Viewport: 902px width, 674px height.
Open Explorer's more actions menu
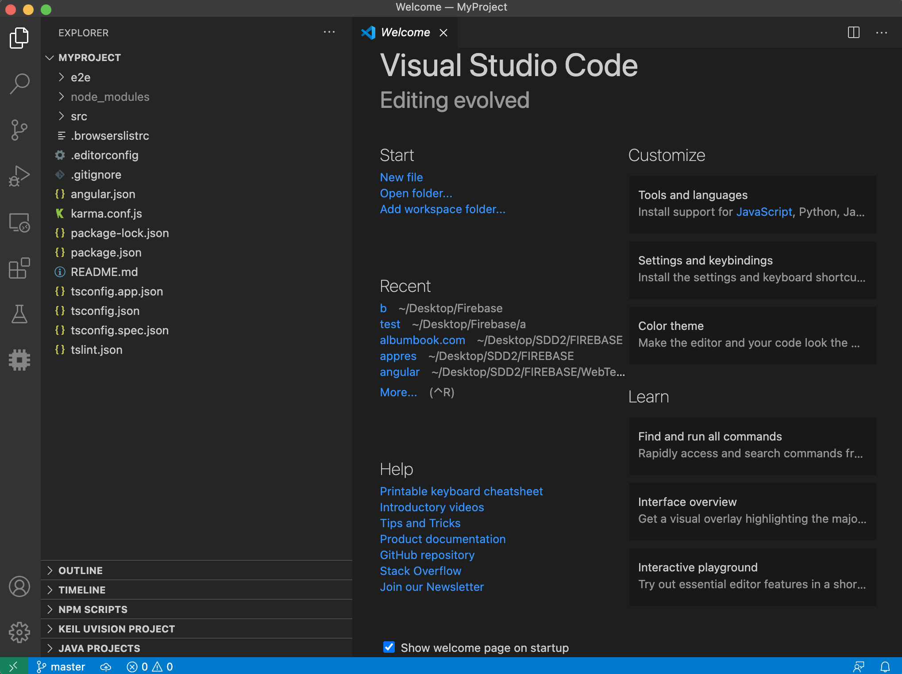coord(329,32)
